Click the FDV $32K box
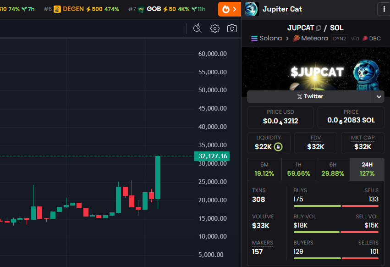This screenshot has height=267, width=390. [316, 143]
